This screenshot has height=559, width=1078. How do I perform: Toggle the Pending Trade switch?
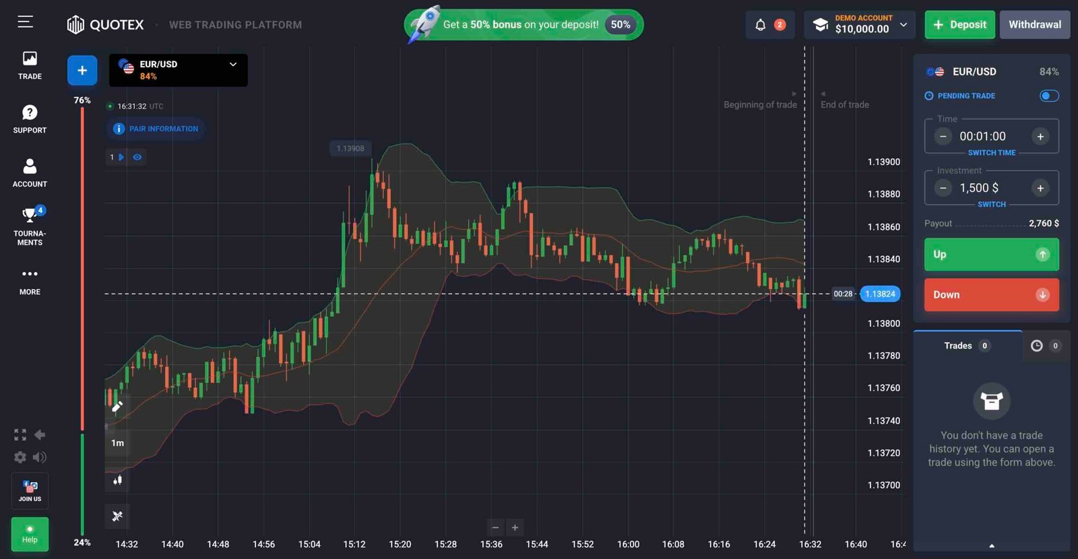click(x=1049, y=96)
